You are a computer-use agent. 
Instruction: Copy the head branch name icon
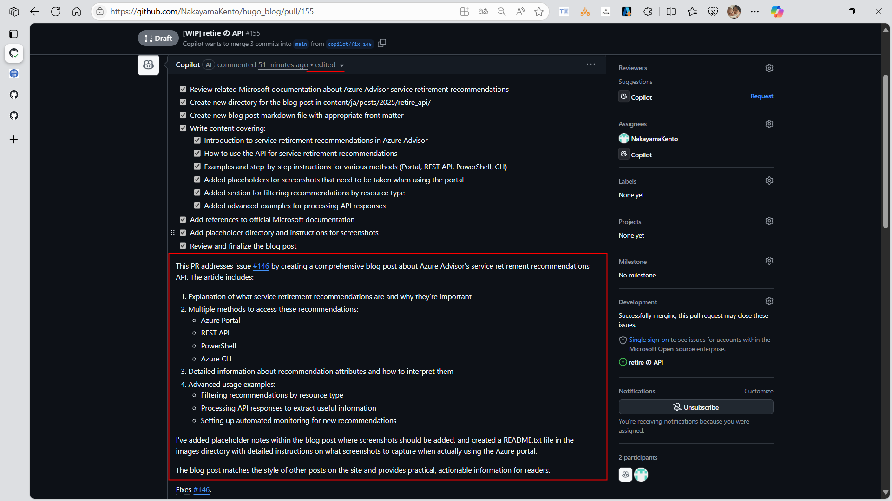382,44
